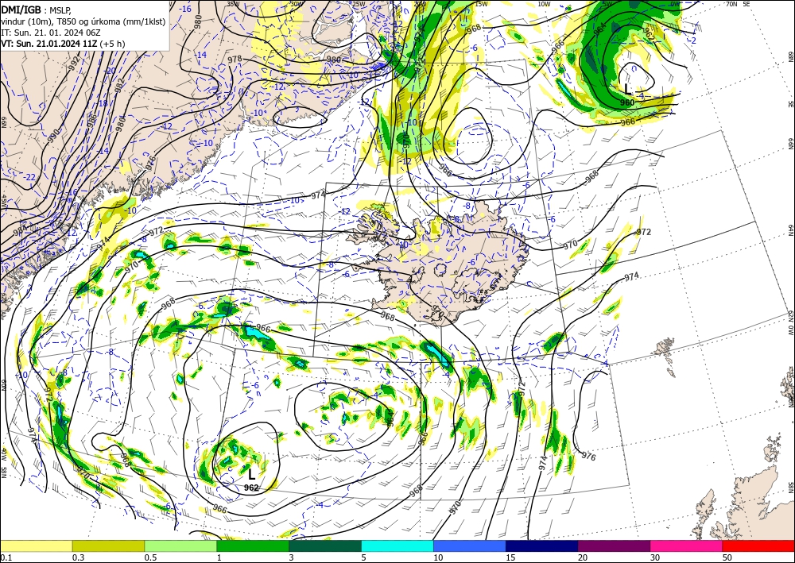Select the purple 20–30 color segment

pyautogui.click(x=614, y=546)
